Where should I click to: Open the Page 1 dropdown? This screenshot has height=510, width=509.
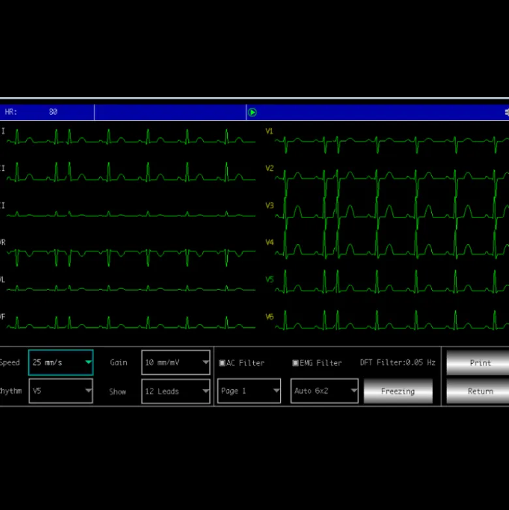click(x=249, y=390)
